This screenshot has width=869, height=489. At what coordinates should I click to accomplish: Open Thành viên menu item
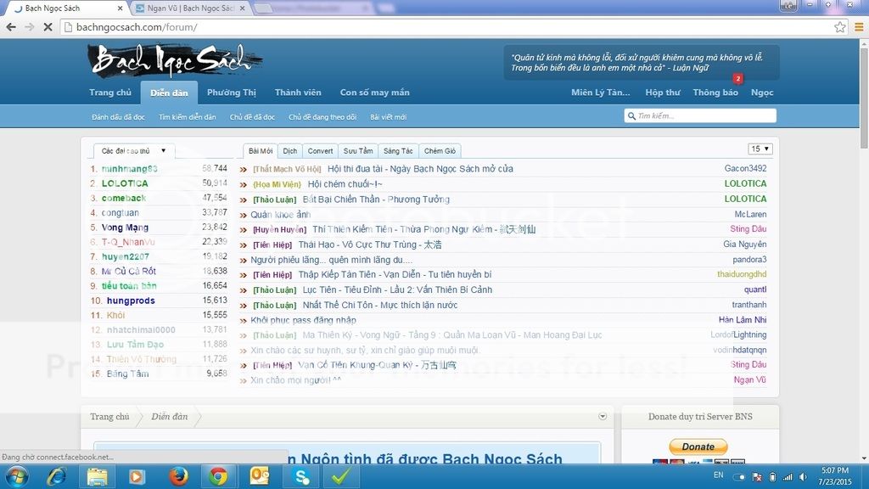(x=298, y=93)
